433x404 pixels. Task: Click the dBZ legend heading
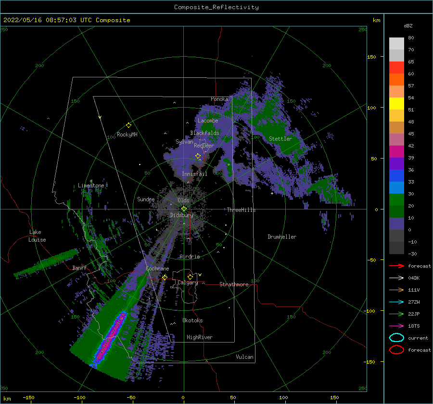pos(408,25)
